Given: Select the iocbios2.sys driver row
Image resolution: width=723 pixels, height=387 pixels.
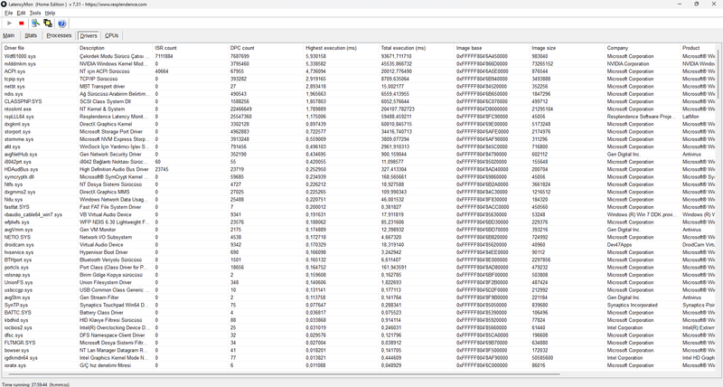Looking at the screenshot, I should (359, 327).
